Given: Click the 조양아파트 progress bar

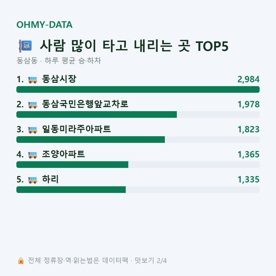Looking at the screenshot, I should click(138, 165).
